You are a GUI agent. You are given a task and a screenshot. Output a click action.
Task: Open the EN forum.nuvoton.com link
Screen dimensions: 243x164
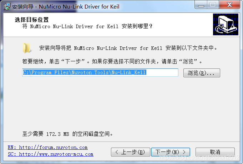pos(47,147)
